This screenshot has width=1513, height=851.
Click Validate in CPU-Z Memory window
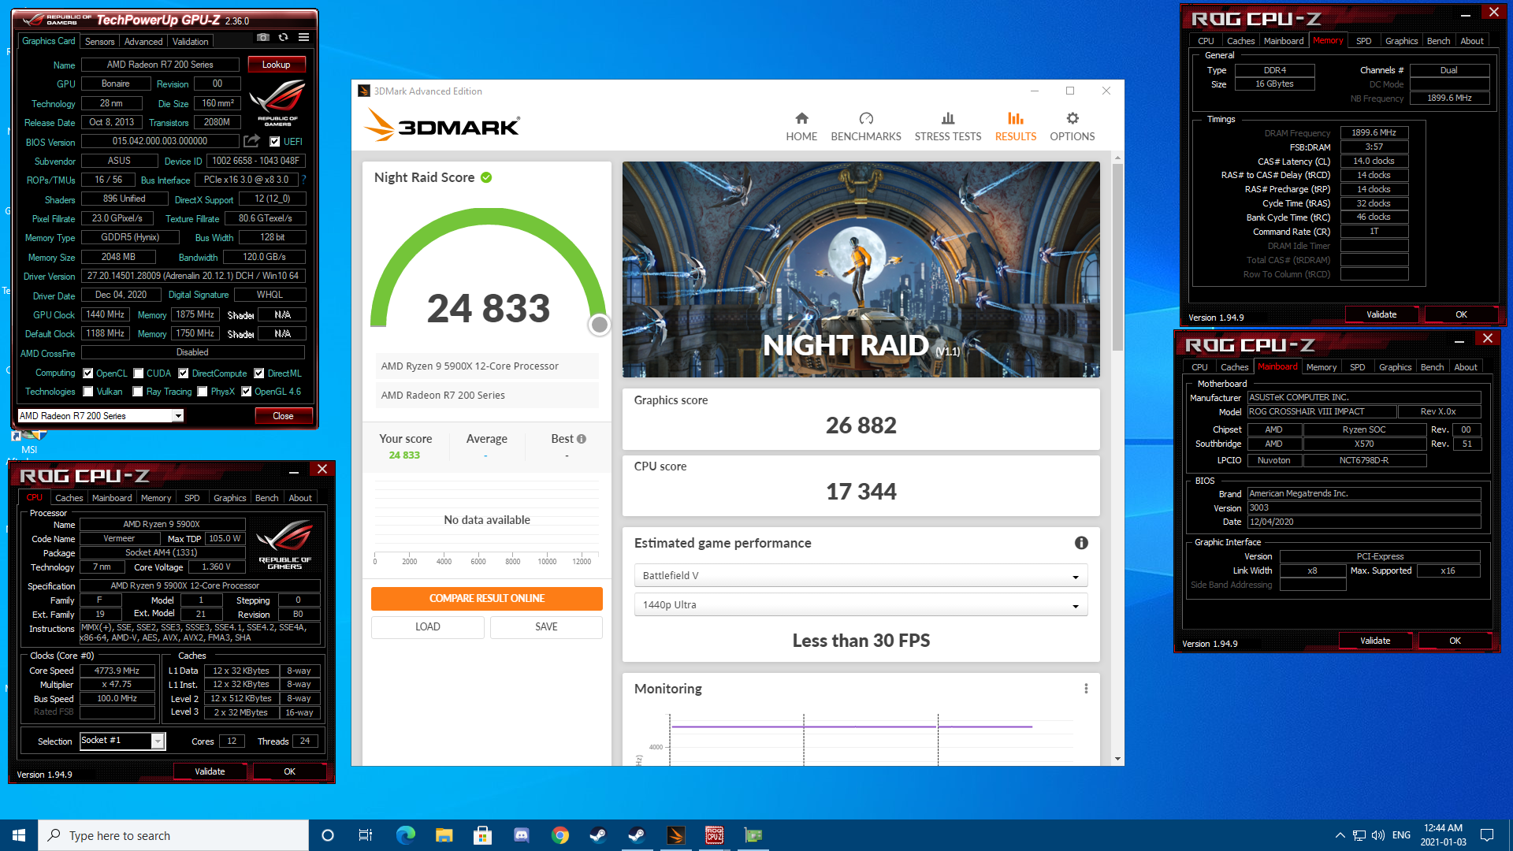[1381, 314]
